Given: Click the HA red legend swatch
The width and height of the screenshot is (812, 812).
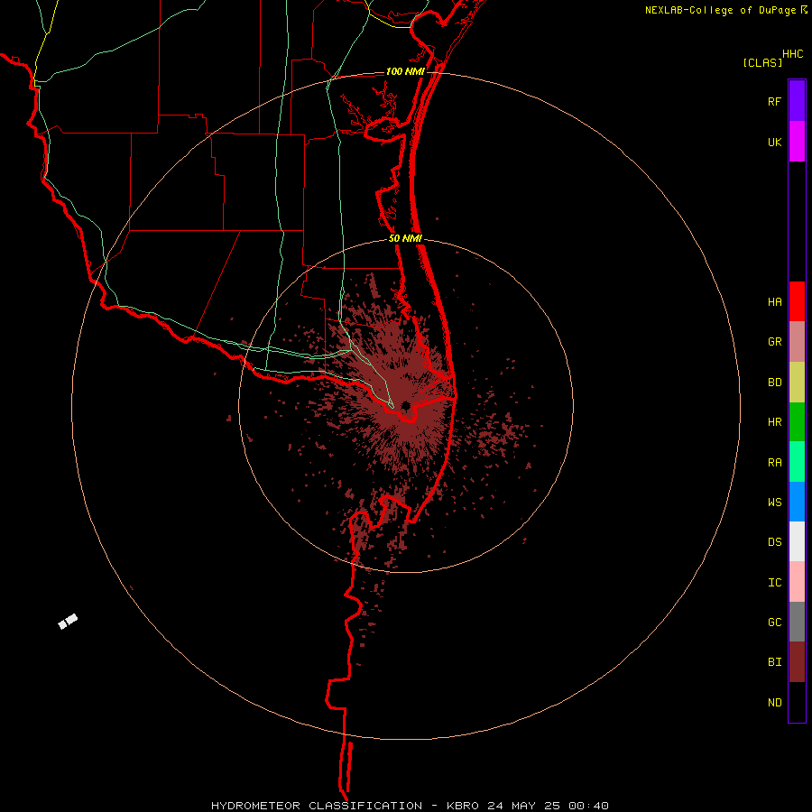Looking at the screenshot, I should coord(797,301).
